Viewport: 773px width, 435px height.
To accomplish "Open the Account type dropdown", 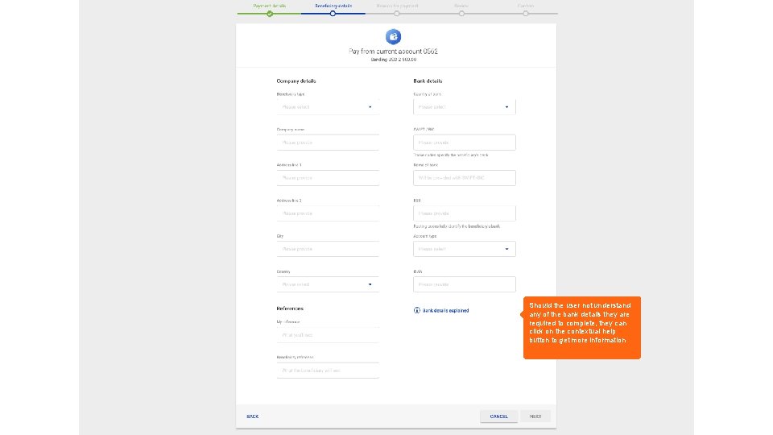I will (465, 249).
